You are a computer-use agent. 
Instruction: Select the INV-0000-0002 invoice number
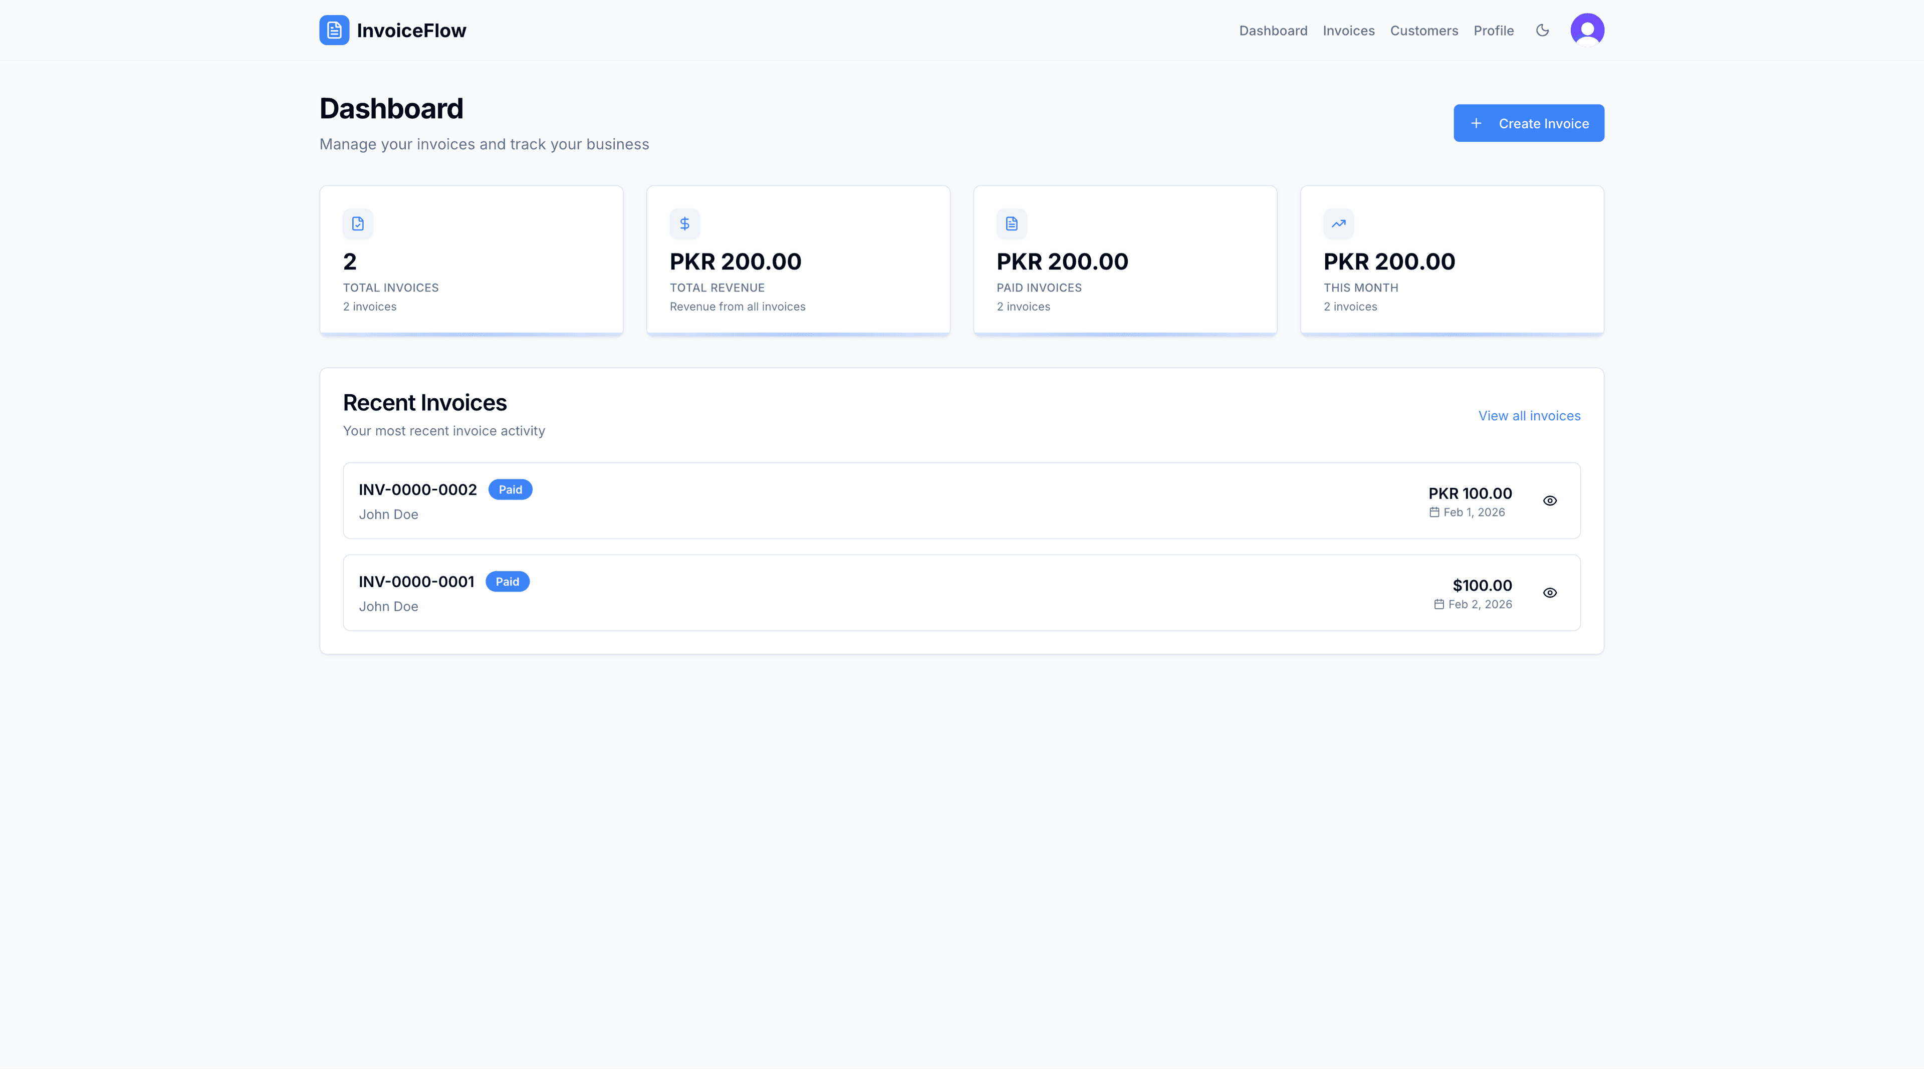click(417, 490)
